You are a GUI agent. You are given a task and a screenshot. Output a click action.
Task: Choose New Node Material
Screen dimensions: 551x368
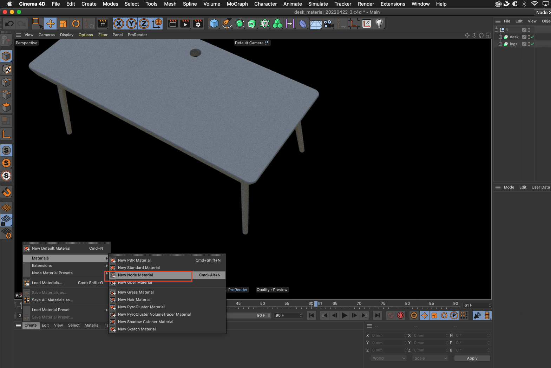tap(167, 275)
